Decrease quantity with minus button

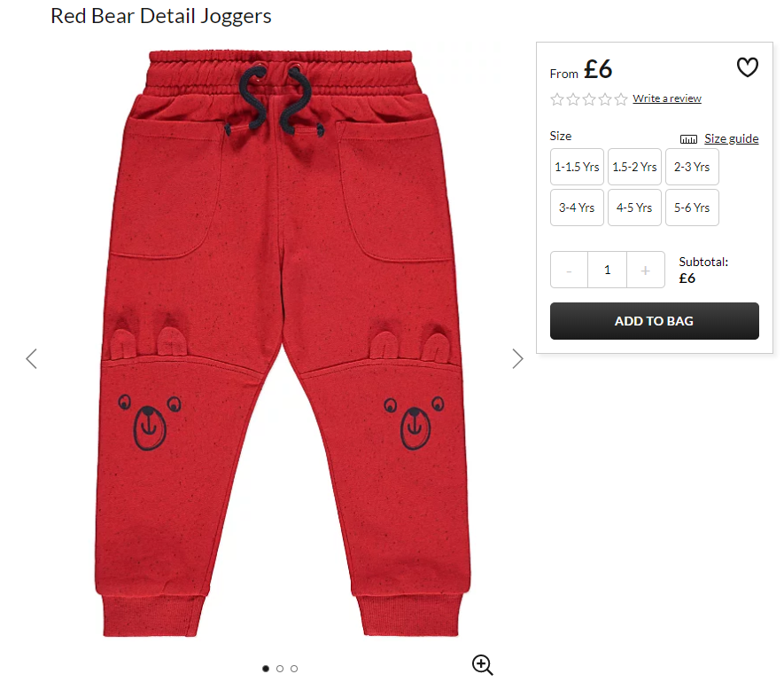point(569,270)
